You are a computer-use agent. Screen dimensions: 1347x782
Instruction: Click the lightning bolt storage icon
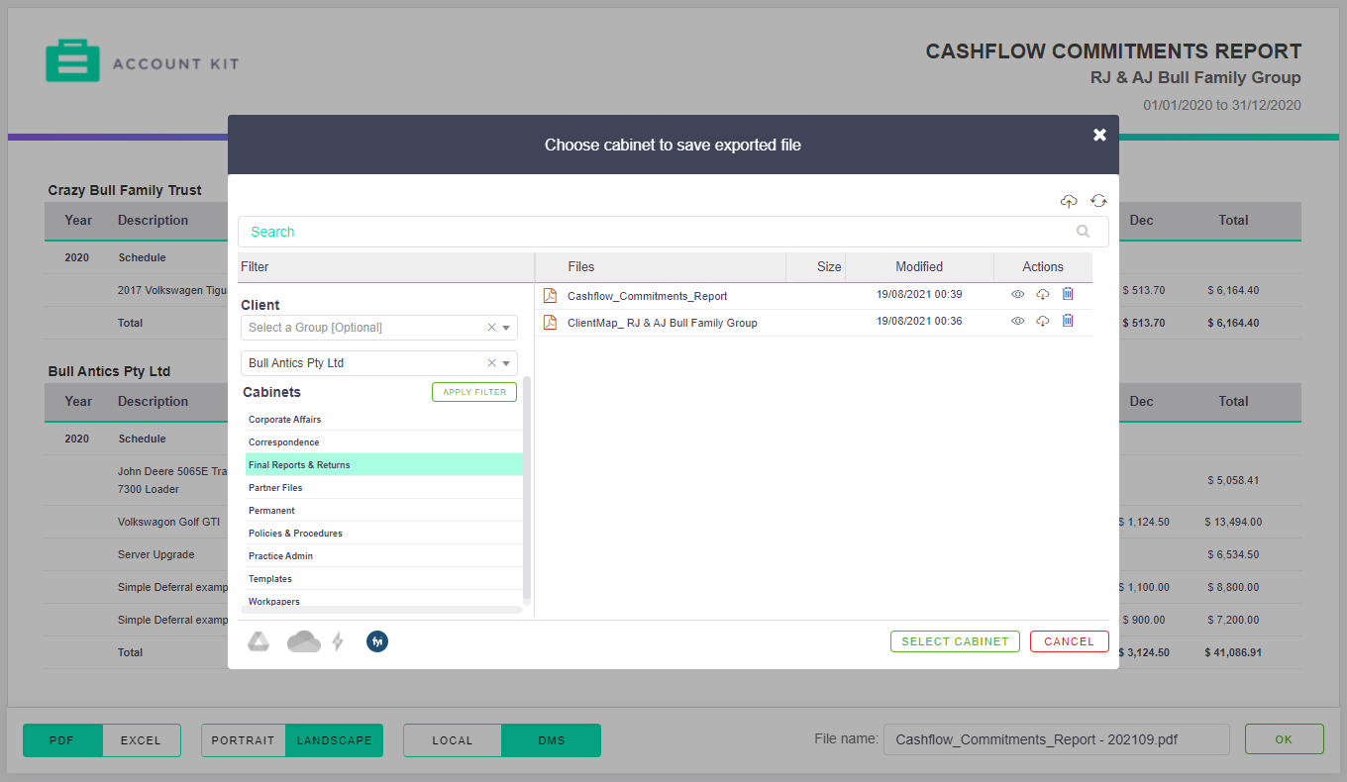coord(338,641)
